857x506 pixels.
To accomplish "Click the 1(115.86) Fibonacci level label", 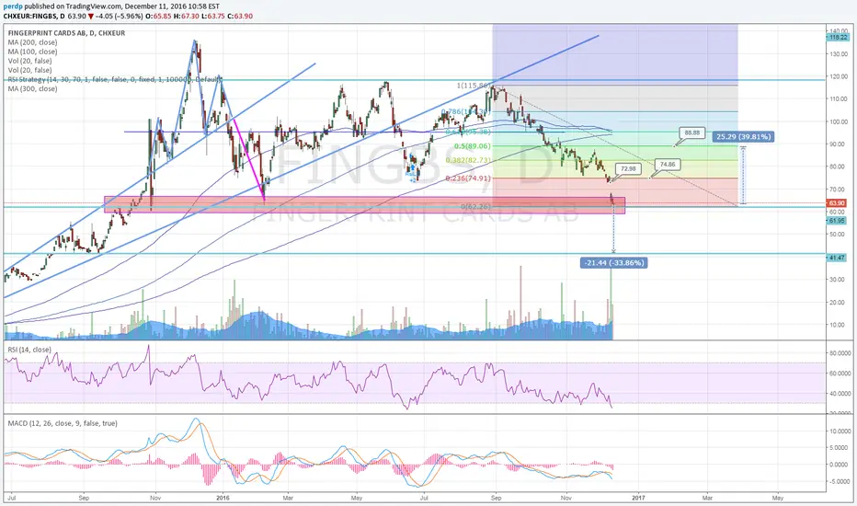I will pyautogui.click(x=474, y=86).
